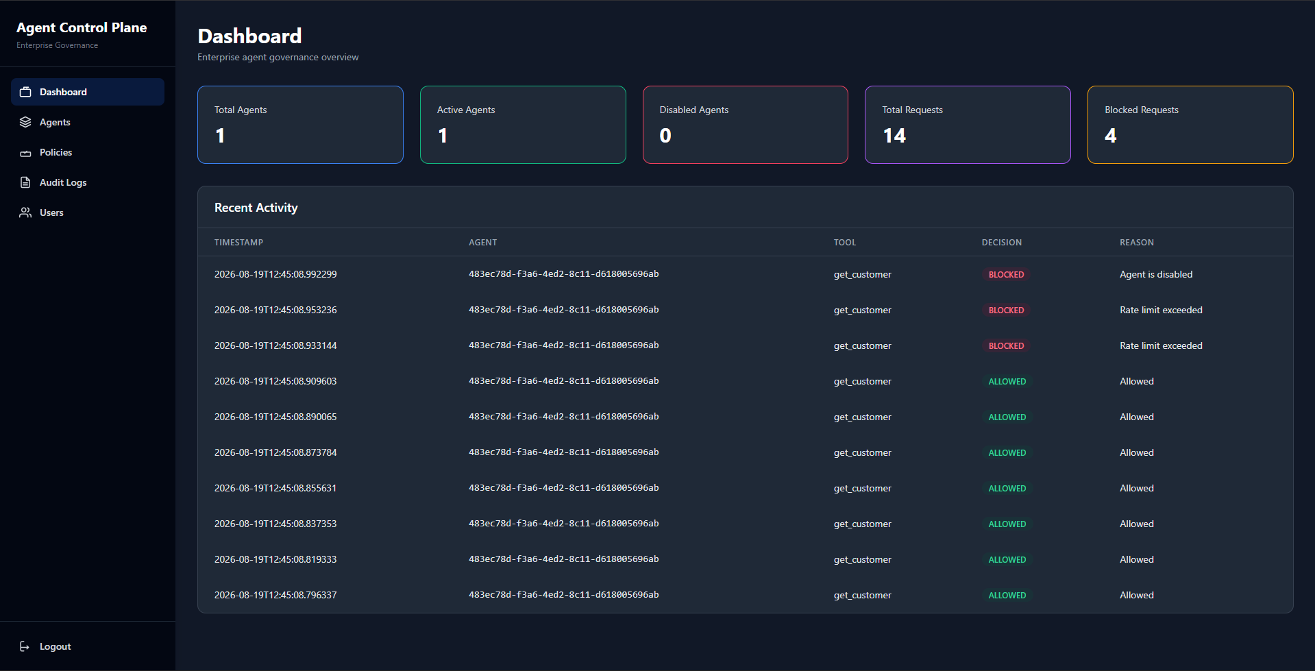Open the Dashboard menu item
1315x671 pixels.
[88, 92]
